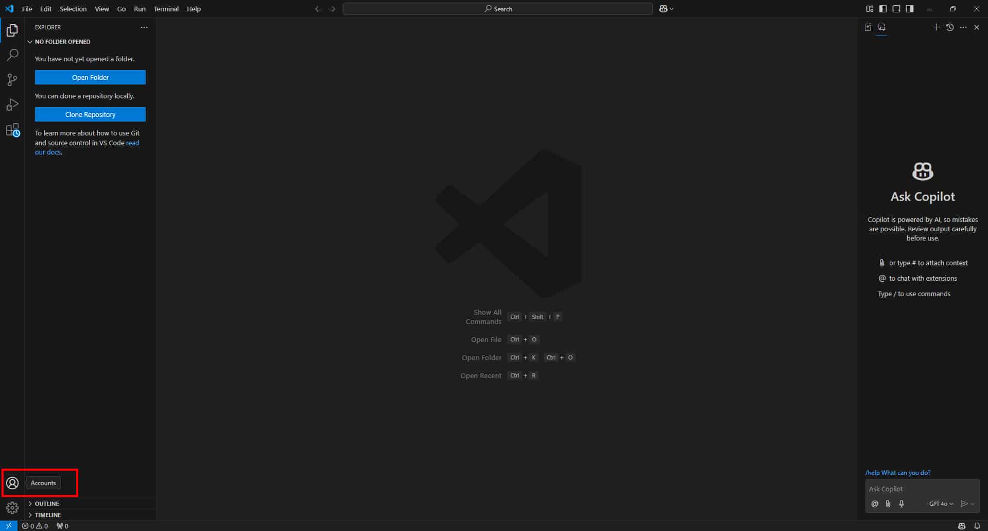Screen dimensions: 988x531
Task: Show chat history clock icon
Action: [x=950, y=27]
